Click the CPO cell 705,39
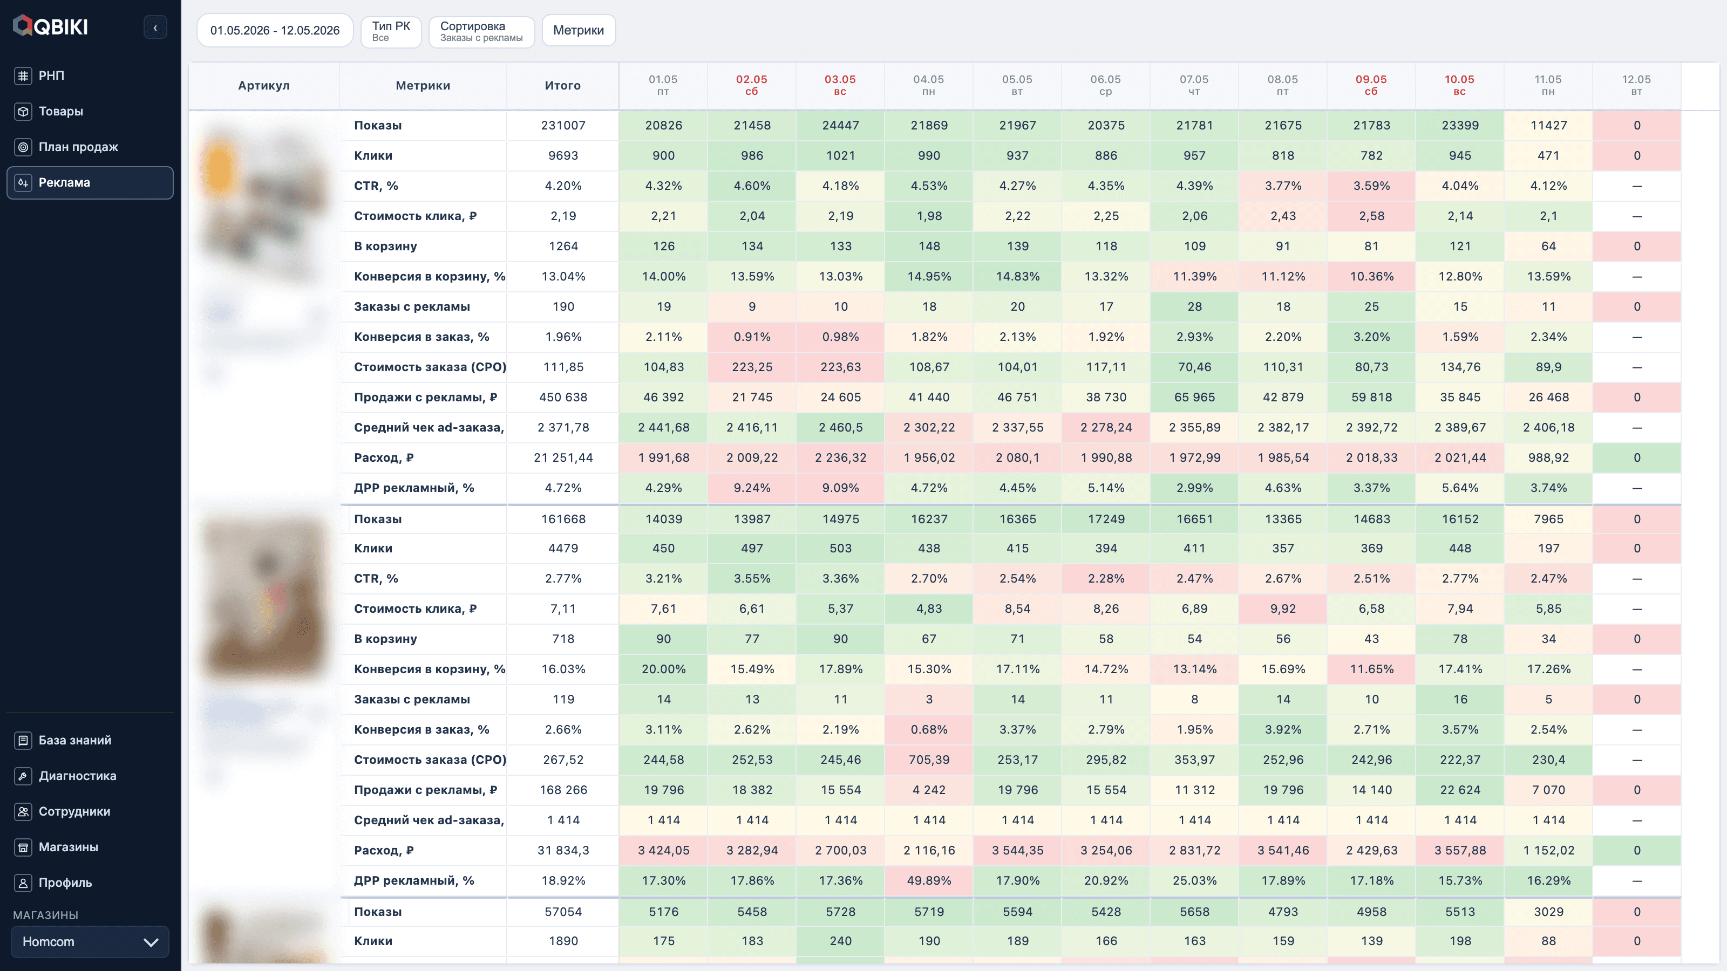Image resolution: width=1727 pixels, height=971 pixels. tap(929, 760)
